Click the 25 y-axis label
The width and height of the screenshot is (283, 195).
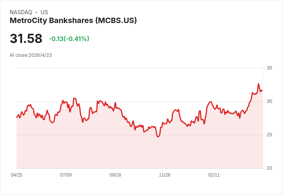coord(269,135)
